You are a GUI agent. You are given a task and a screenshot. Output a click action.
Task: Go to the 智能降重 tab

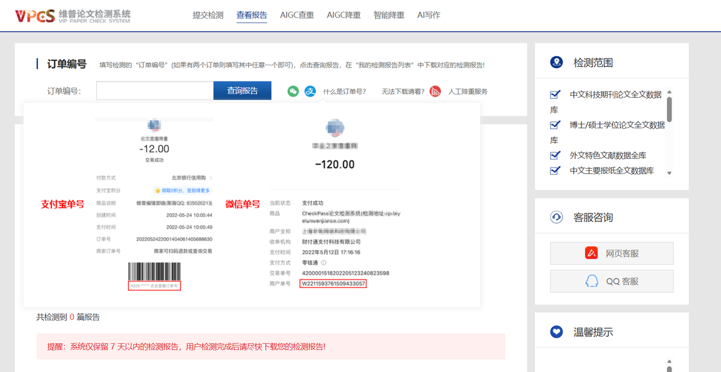point(389,15)
